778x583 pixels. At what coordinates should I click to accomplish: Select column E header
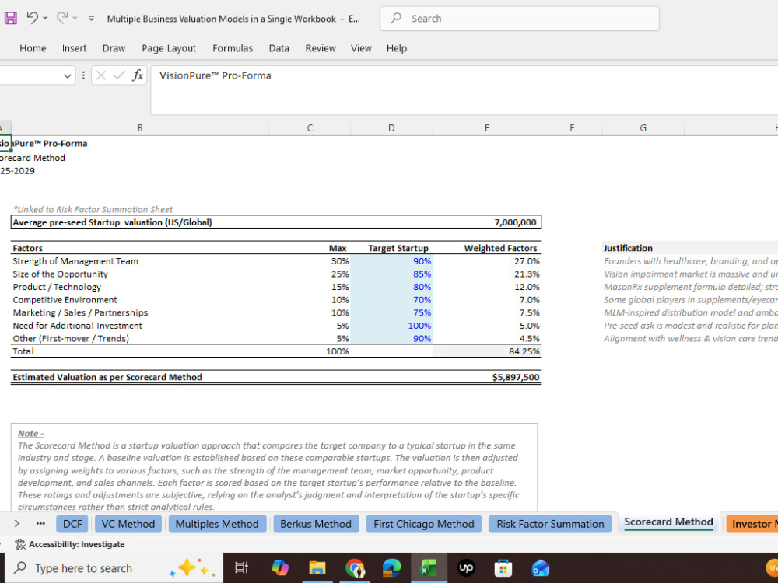click(487, 128)
